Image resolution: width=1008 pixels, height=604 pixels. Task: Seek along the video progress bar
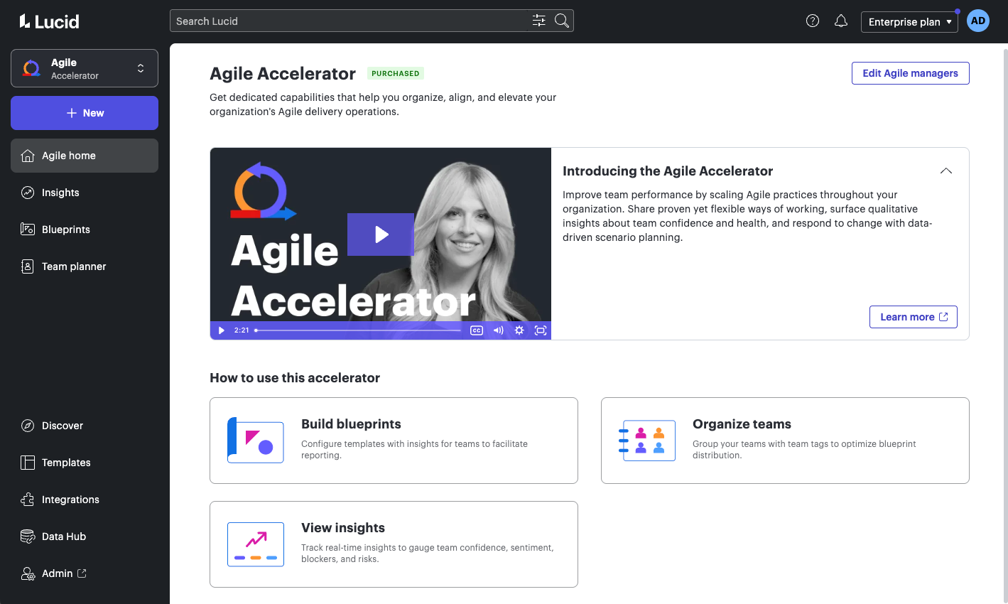point(358,330)
